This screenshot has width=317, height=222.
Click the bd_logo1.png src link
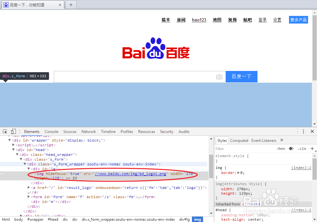tap(130, 174)
